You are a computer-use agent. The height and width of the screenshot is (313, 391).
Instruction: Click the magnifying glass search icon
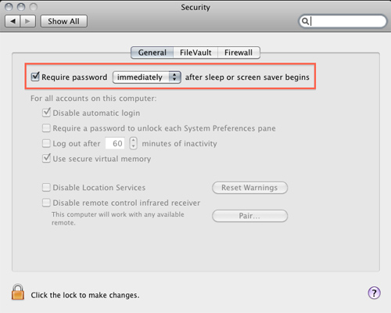tap(305, 21)
